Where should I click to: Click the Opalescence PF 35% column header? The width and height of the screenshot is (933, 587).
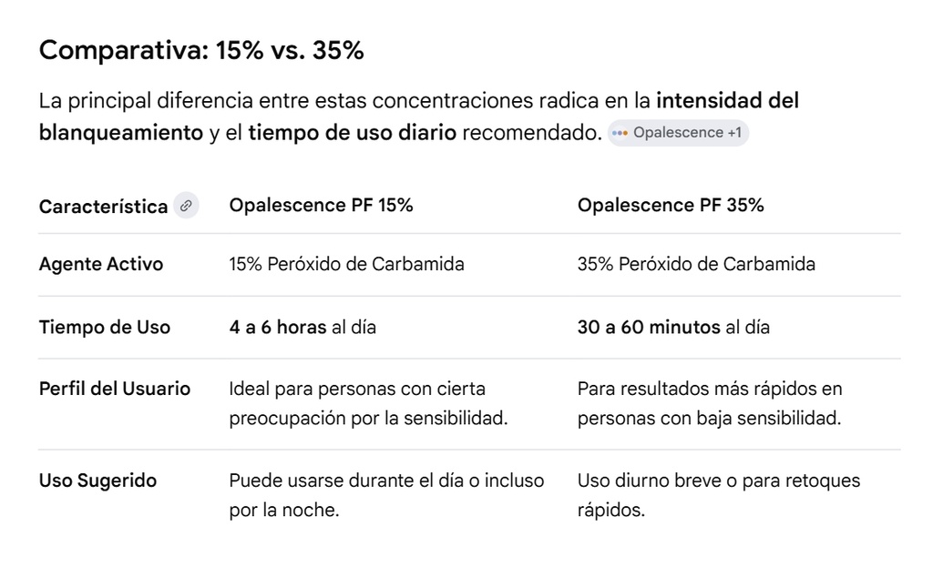click(670, 206)
